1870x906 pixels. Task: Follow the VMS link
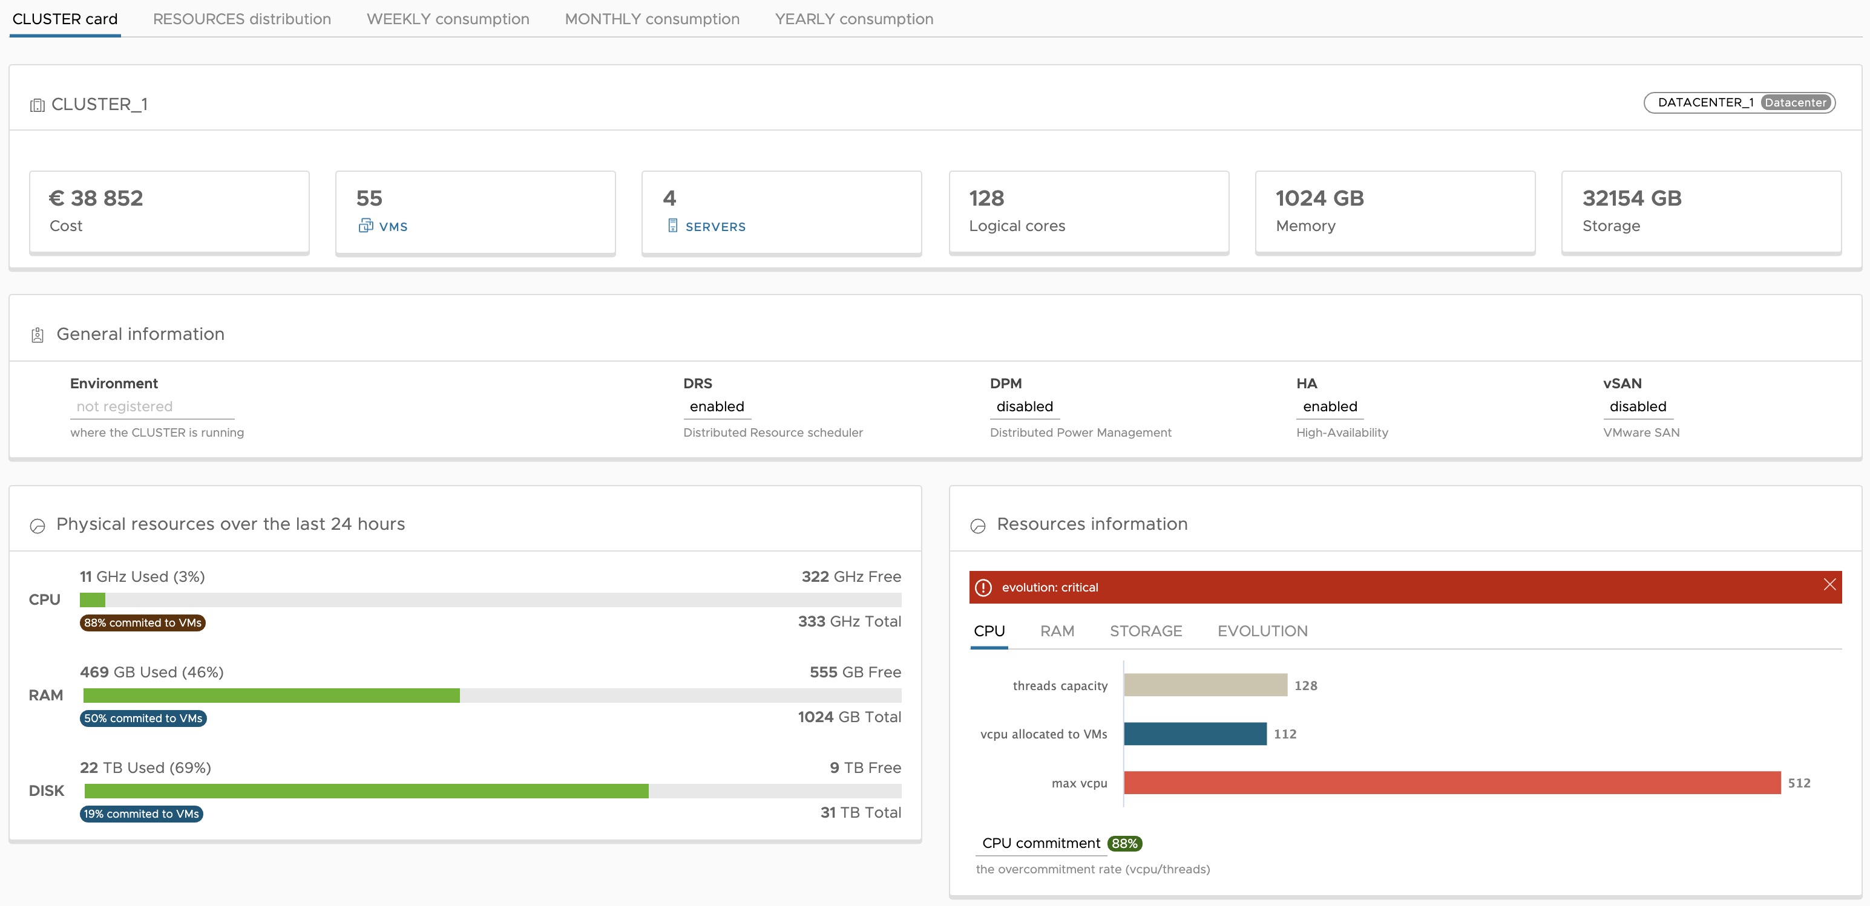[x=393, y=226]
